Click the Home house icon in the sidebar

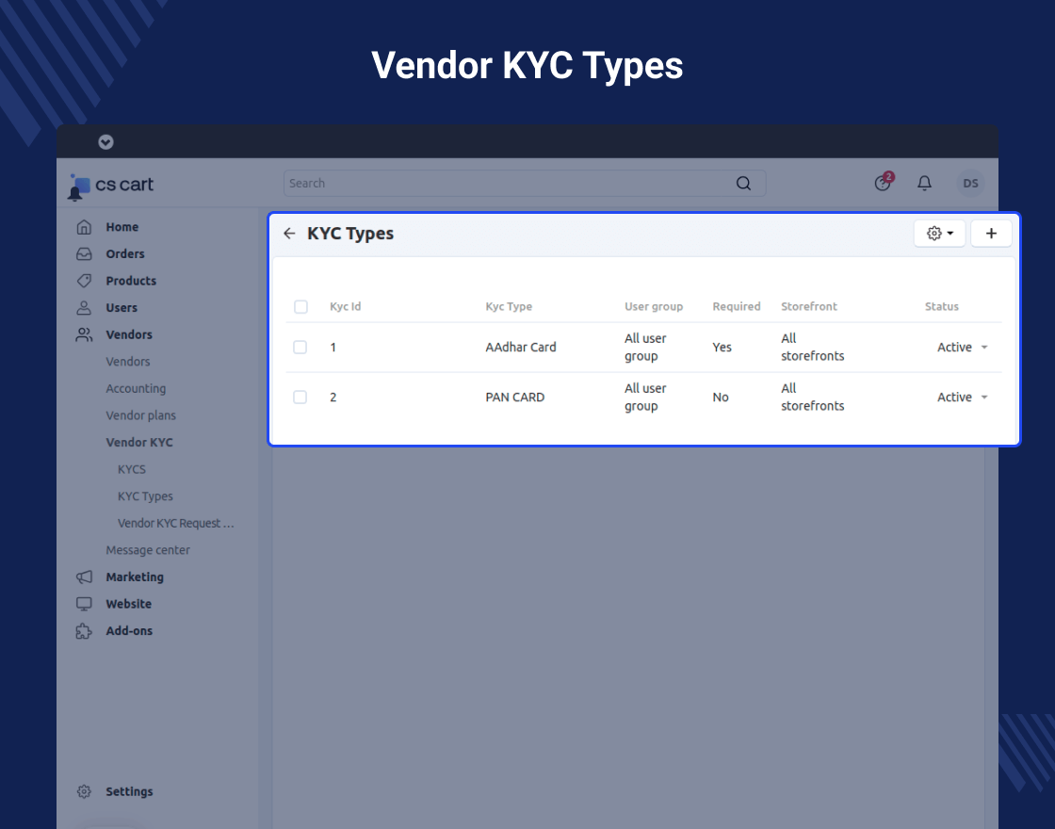[x=84, y=227]
